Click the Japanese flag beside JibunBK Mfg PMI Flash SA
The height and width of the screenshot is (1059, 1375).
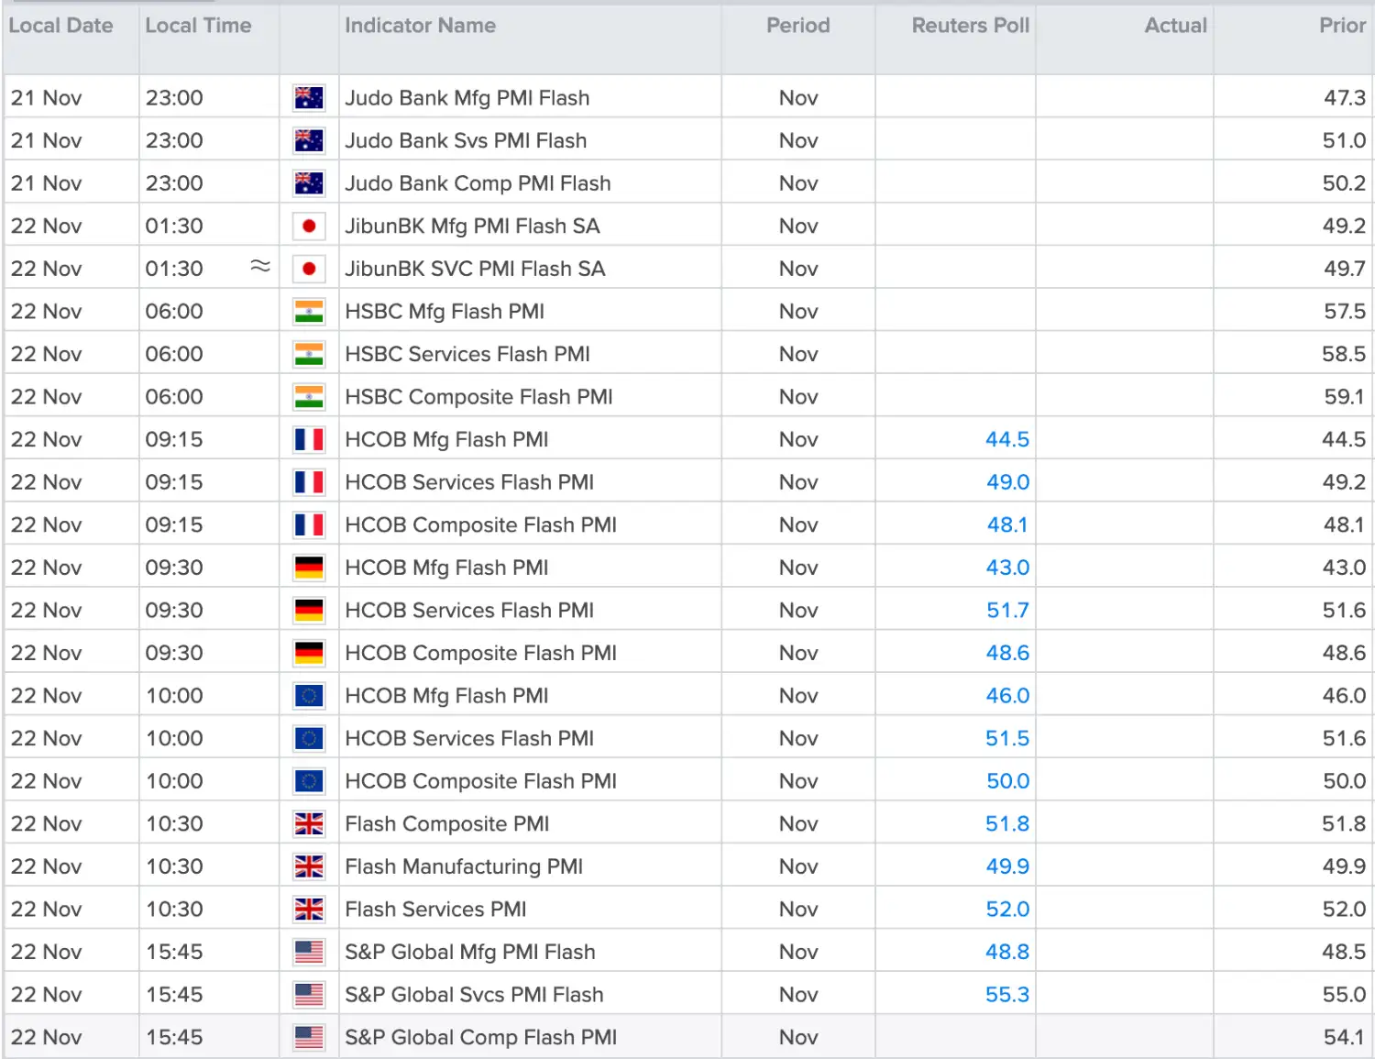pos(309,226)
